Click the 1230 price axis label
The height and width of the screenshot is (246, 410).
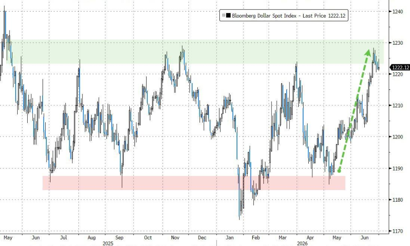[x=397, y=43]
